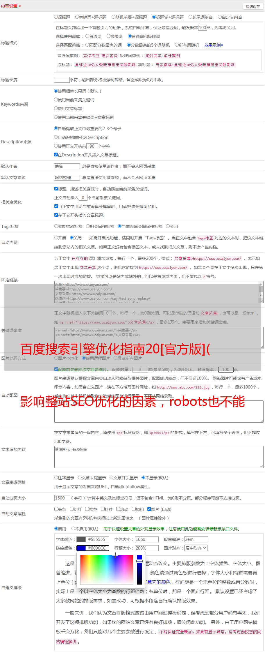Viewport: 265px width, 655px height.
Task: Select 随机前缀+源标题 title format
Action: coord(114,17)
